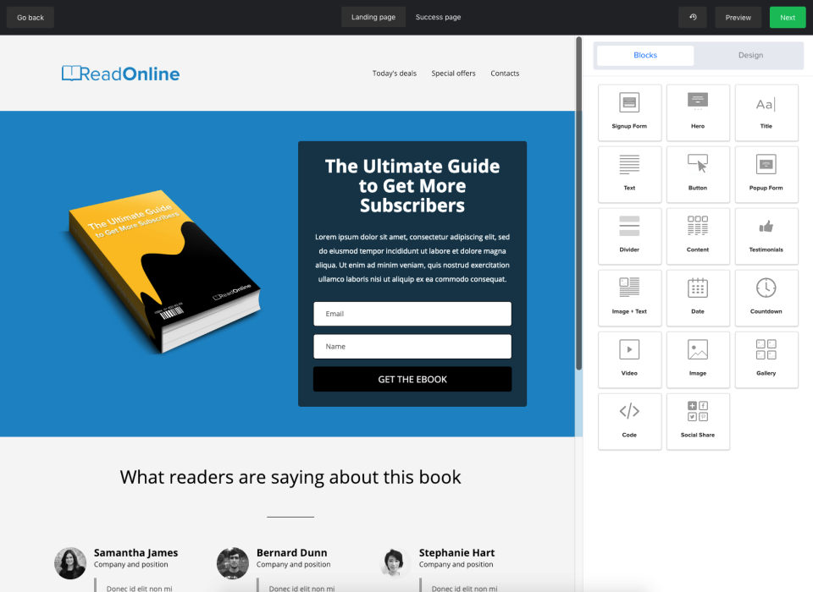Insert a Gallery block
Screen dimensions: 813x592
(x=766, y=359)
